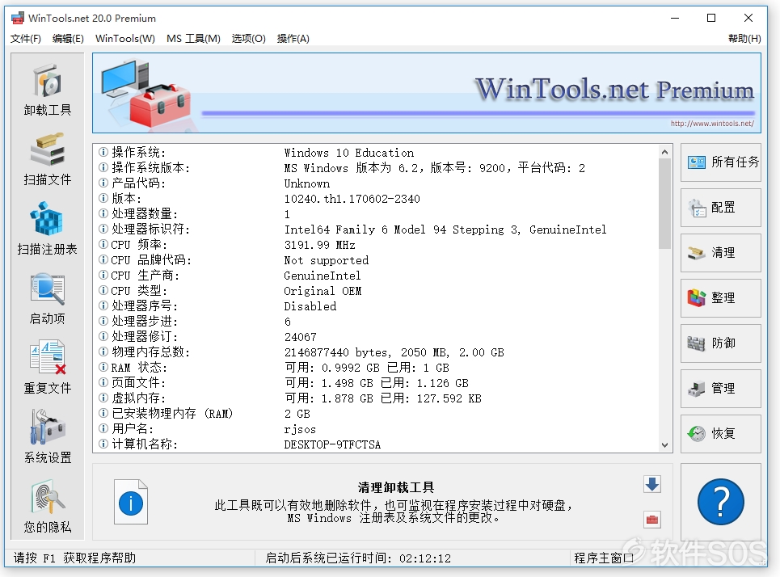
Task: Click the 启动后系统已运行时间 status entry
Action: click(x=358, y=558)
